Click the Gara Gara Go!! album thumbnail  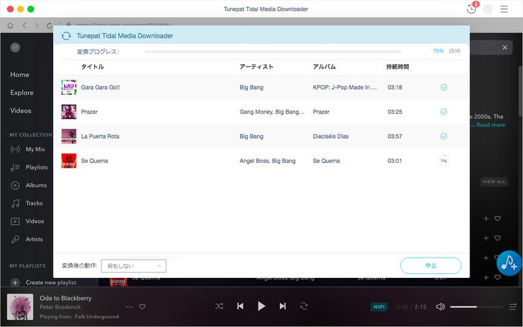[x=69, y=87]
